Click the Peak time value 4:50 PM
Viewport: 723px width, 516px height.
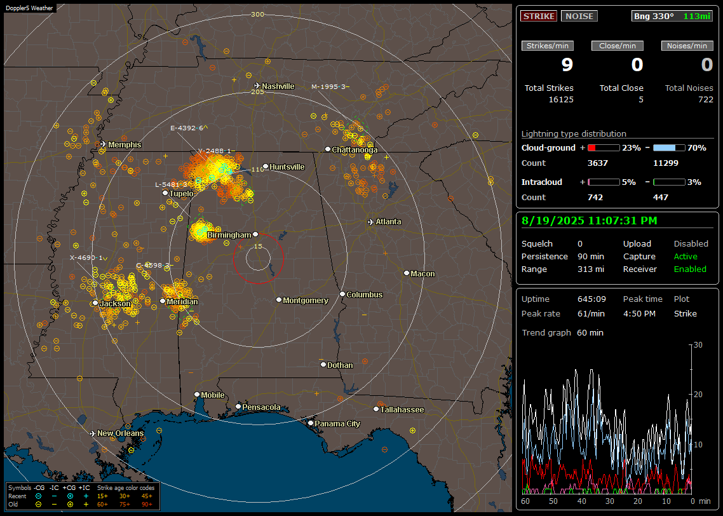(x=639, y=313)
